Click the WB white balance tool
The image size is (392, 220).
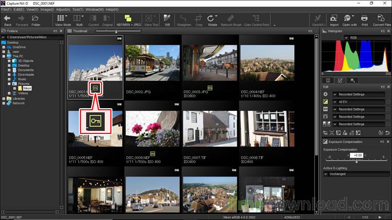pyautogui.click(x=167, y=20)
